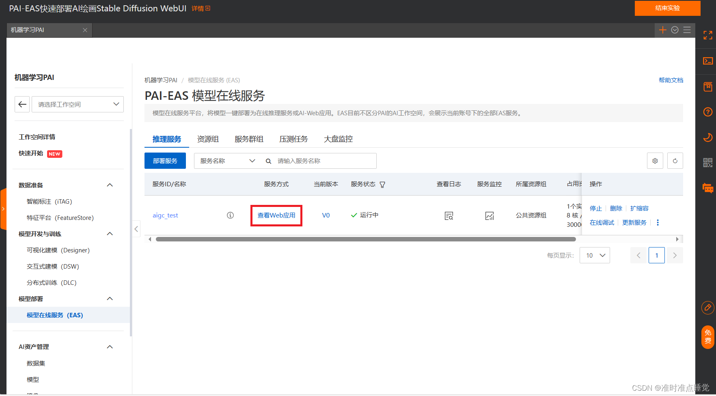Close the 机器学习PAI tab
Screen dimensions: 716x396
pyautogui.click(x=85, y=30)
